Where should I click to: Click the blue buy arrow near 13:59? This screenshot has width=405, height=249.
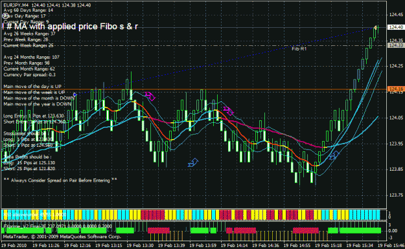pyautogui.click(x=193, y=162)
